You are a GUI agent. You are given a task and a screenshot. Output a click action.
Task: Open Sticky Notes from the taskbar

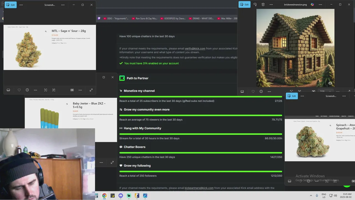click(112, 196)
